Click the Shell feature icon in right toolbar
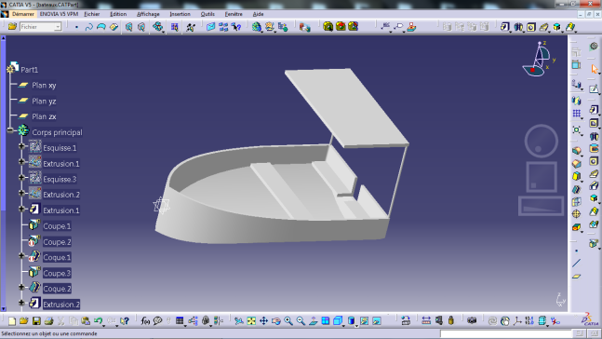This screenshot has width=602, height=339. pos(576,188)
